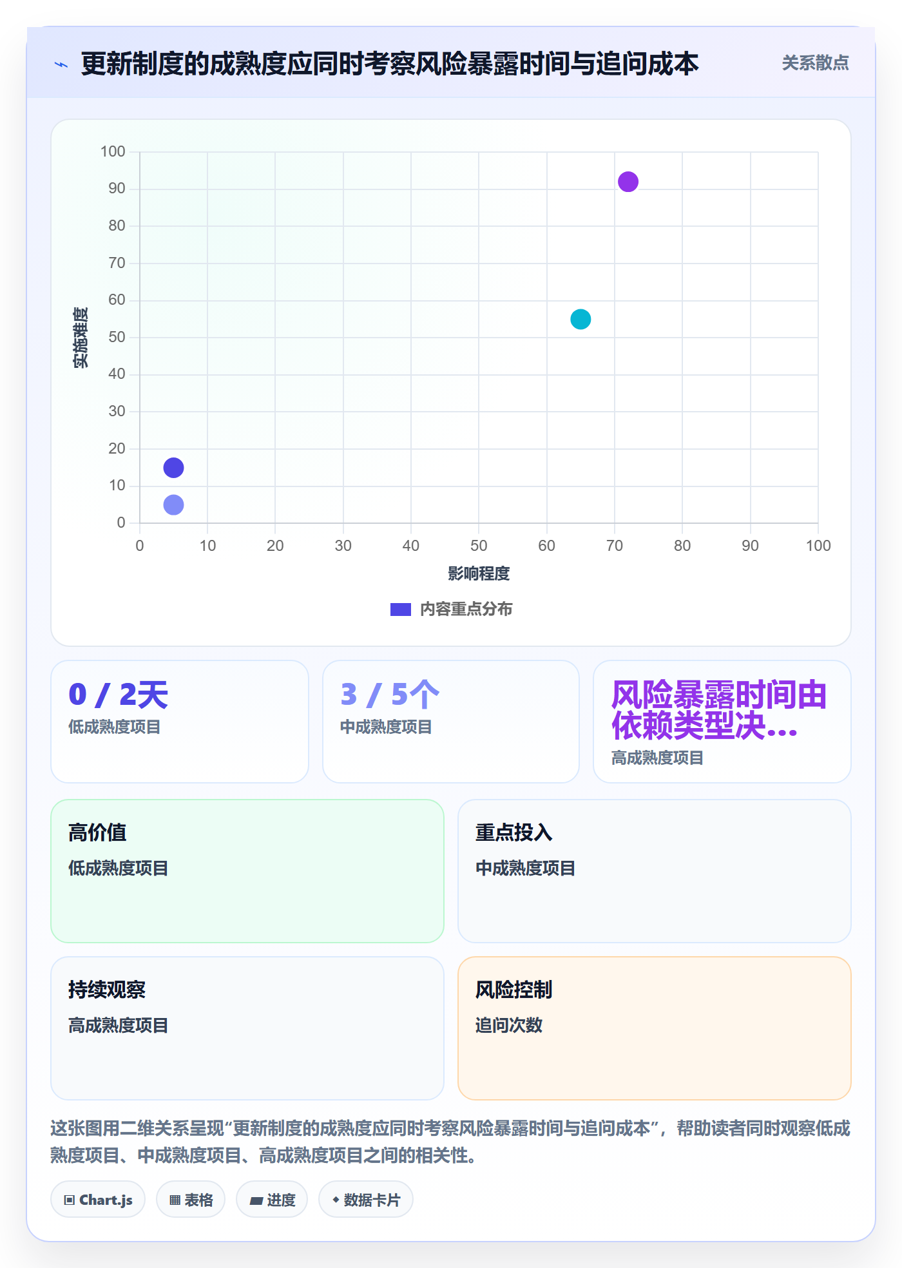Screen dimensions: 902x1268
Task: Click the diamond icon in 数据卡片 chip
Action: click(x=336, y=1200)
